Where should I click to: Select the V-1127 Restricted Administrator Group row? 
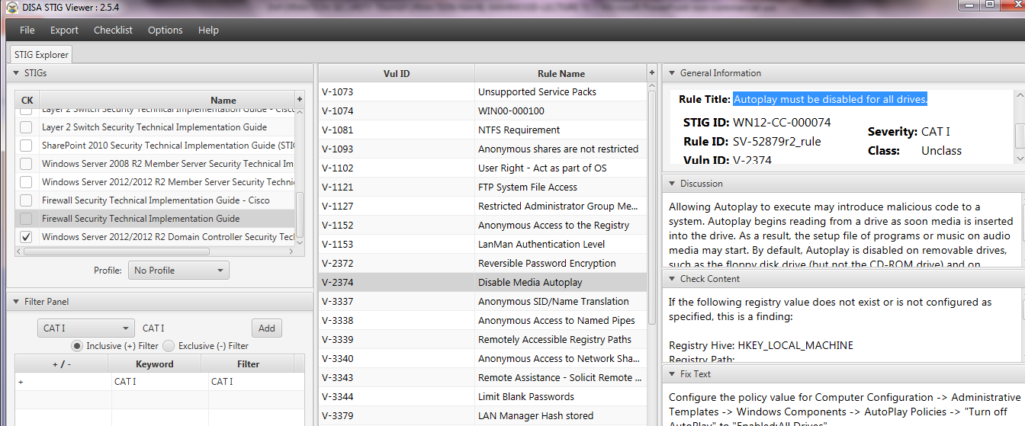(x=483, y=207)
